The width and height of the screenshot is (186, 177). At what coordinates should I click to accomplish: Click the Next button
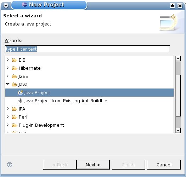coord(93,165)
